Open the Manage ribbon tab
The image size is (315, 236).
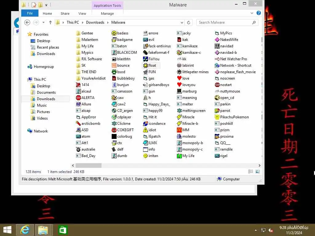(107, 14)
